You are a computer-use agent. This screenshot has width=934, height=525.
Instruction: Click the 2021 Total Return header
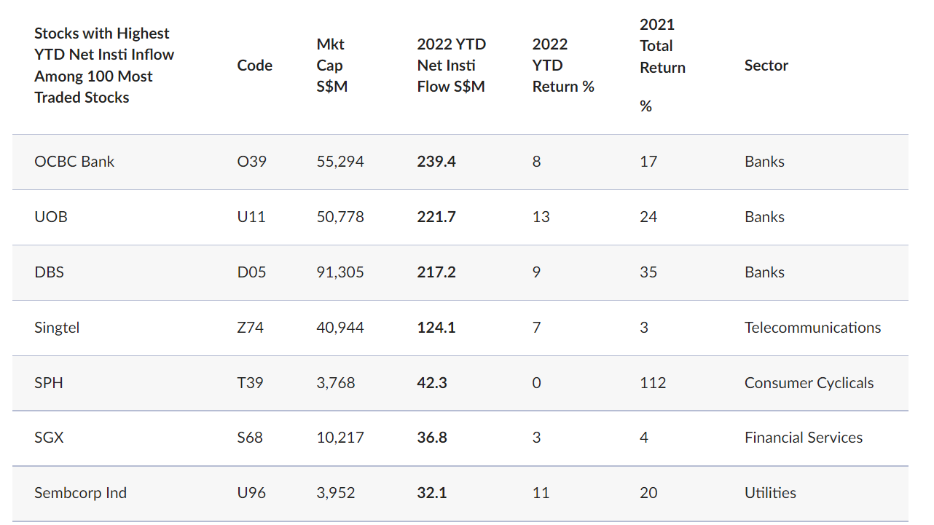662,47
